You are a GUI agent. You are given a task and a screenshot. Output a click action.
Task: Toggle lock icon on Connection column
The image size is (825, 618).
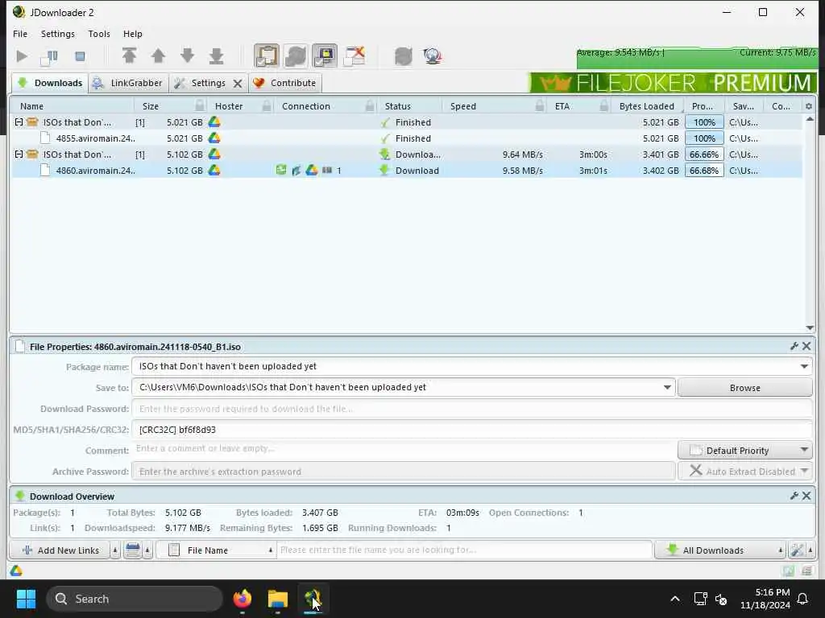370,105
